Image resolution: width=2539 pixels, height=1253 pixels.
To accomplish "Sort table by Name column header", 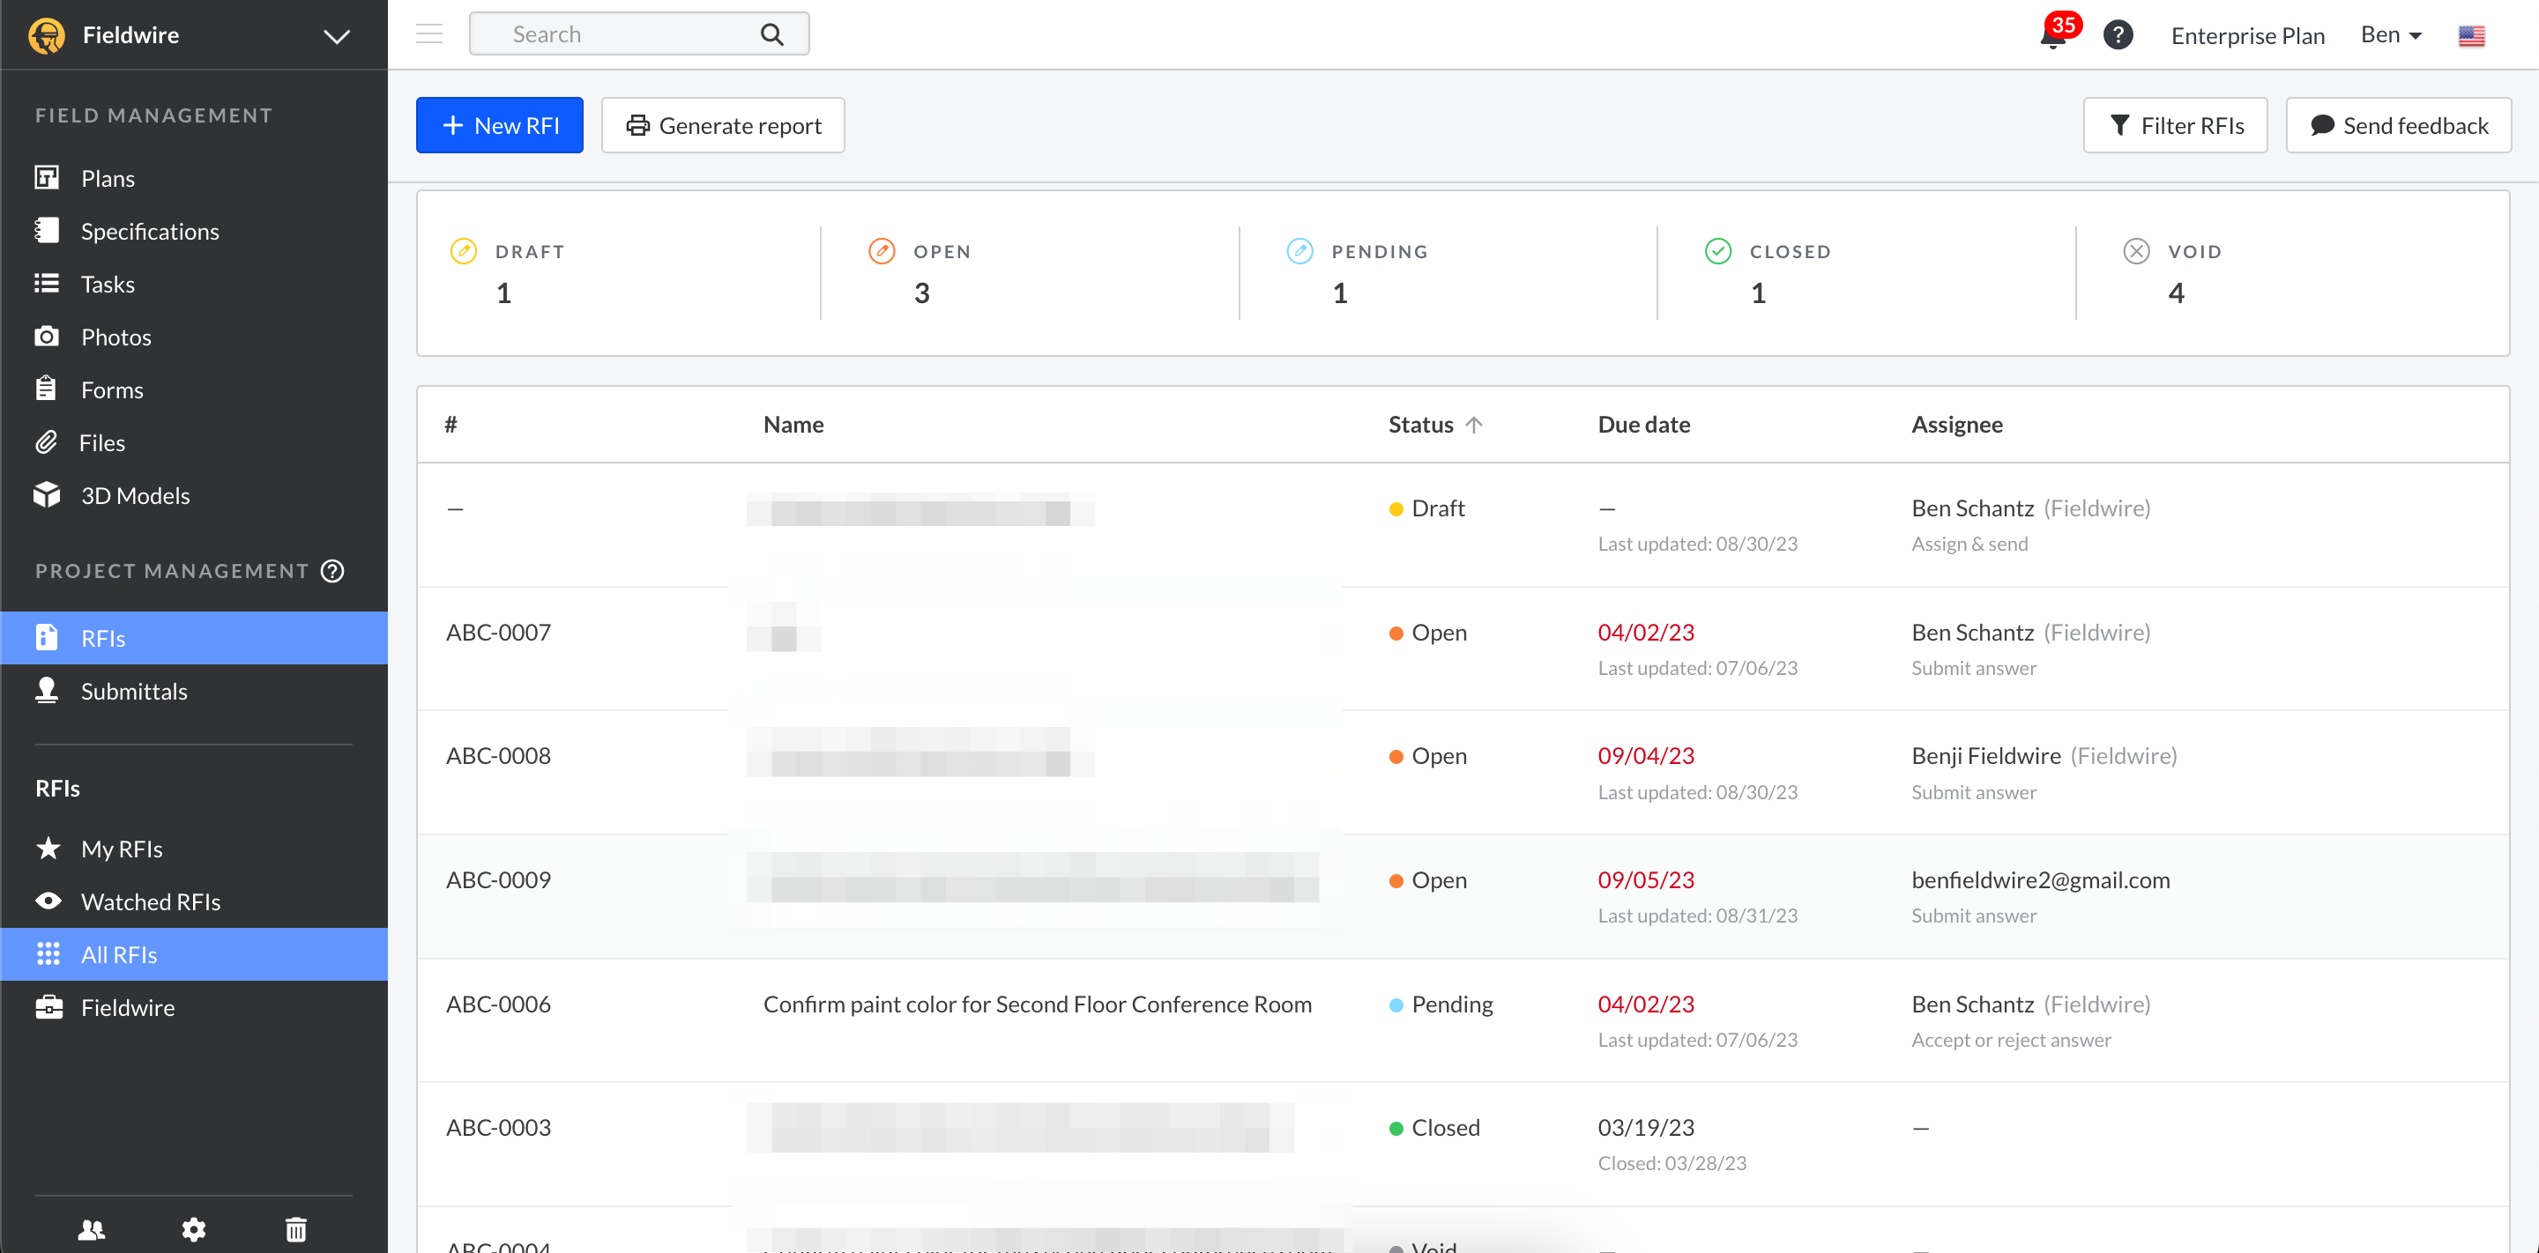I will coord(793,425).
